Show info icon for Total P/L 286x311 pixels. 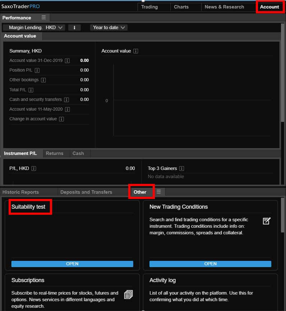(x=31, y=90)
